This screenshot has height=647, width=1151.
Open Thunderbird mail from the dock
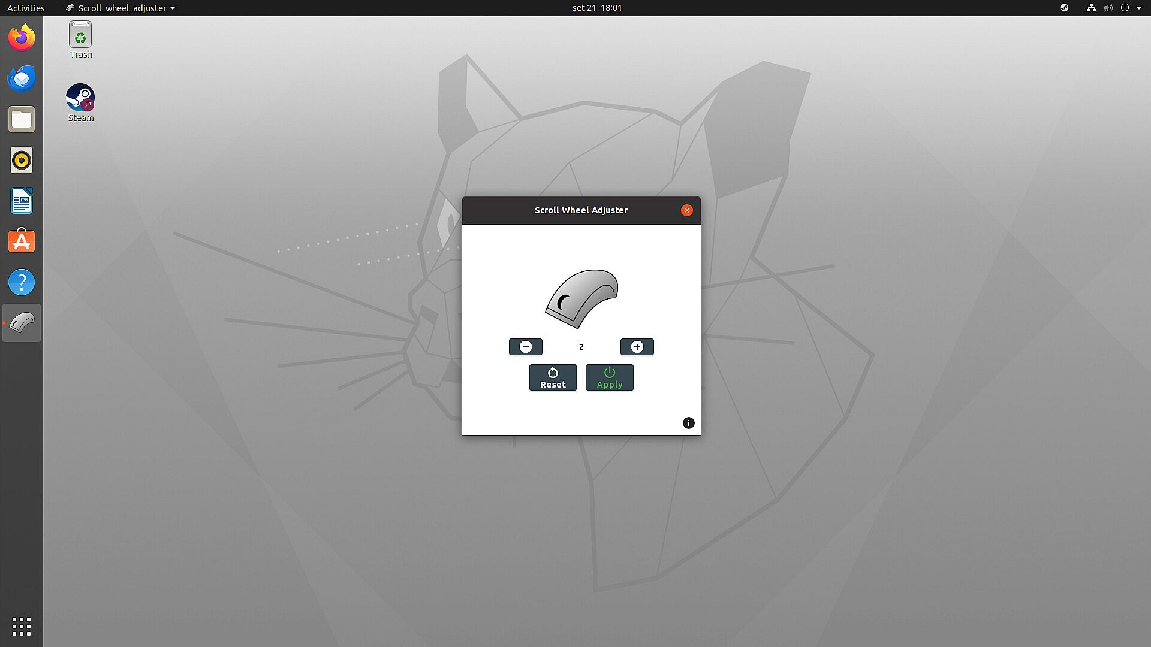pyautogui.click(x=22, y=78)
